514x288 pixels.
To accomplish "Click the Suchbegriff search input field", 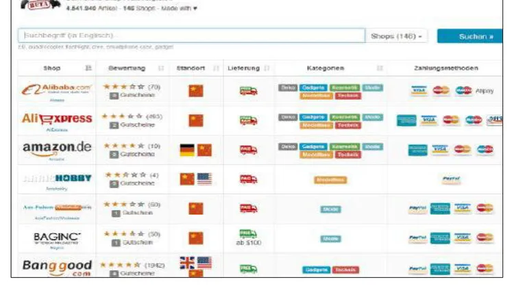I will point(191,36).
